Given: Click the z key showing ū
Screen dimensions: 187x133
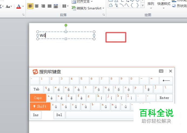Looking at the screenshot, I should coord(56,106).
